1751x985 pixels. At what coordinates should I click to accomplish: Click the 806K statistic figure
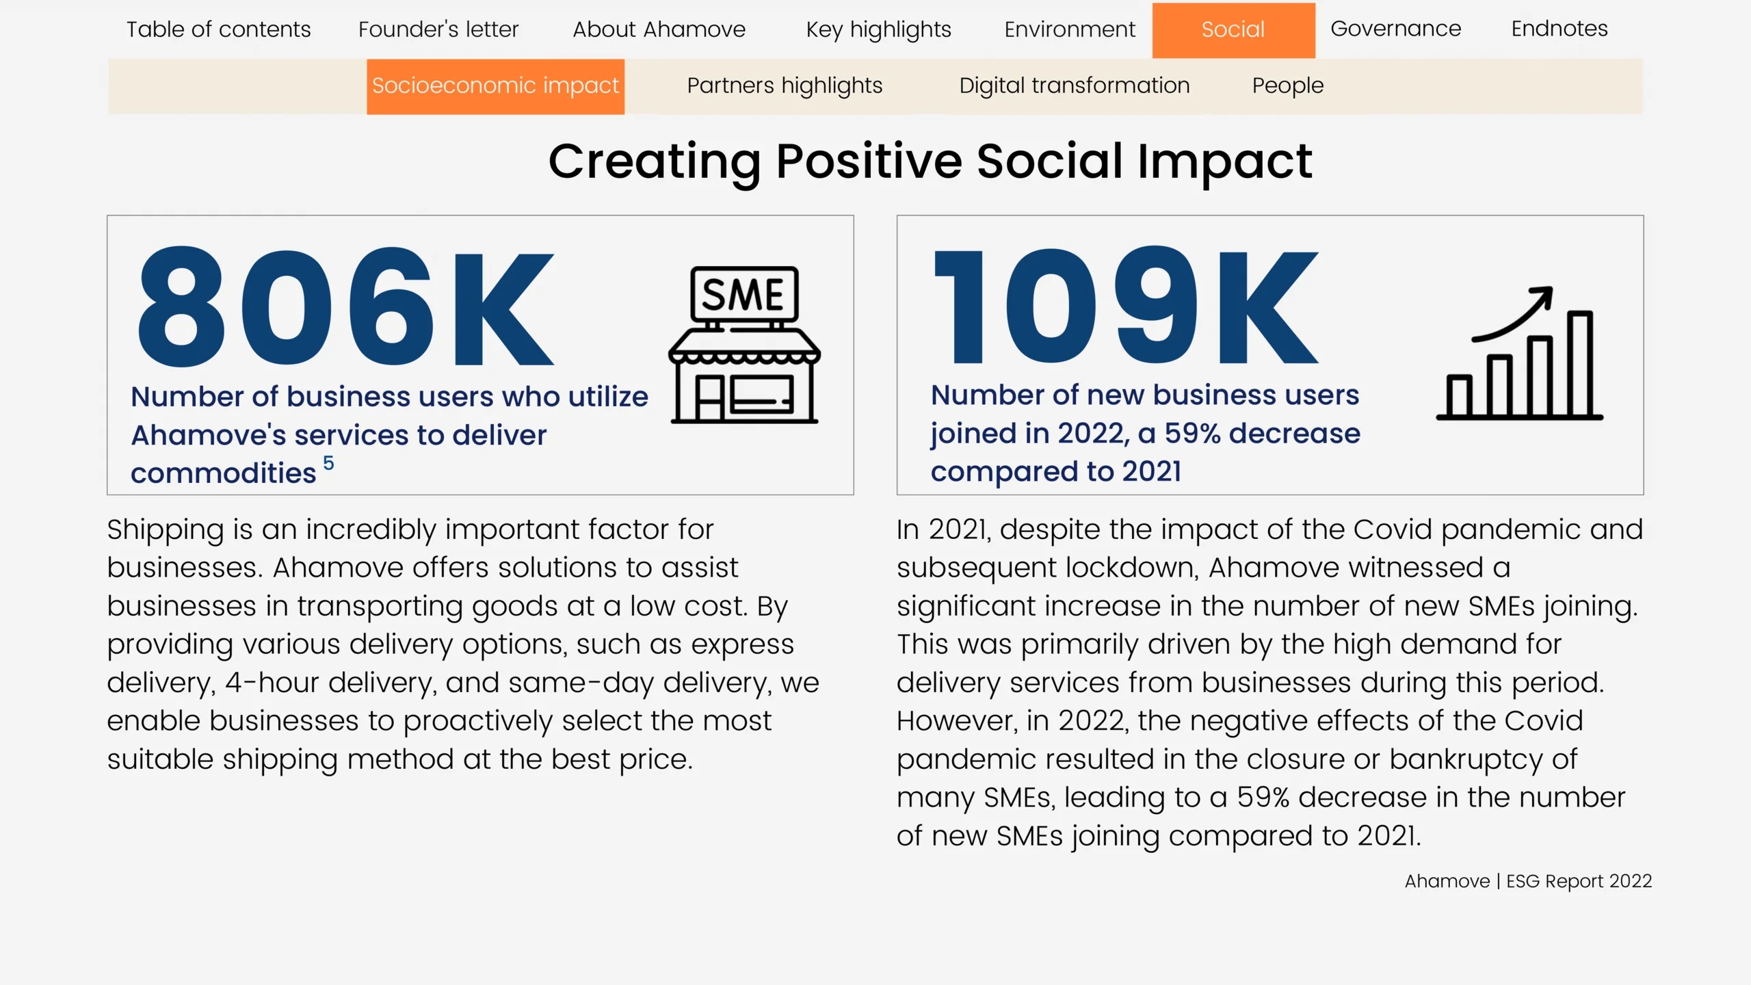345,306
